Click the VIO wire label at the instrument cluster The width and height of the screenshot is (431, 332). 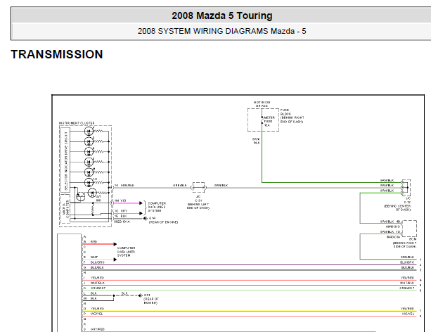coord(123,200)
